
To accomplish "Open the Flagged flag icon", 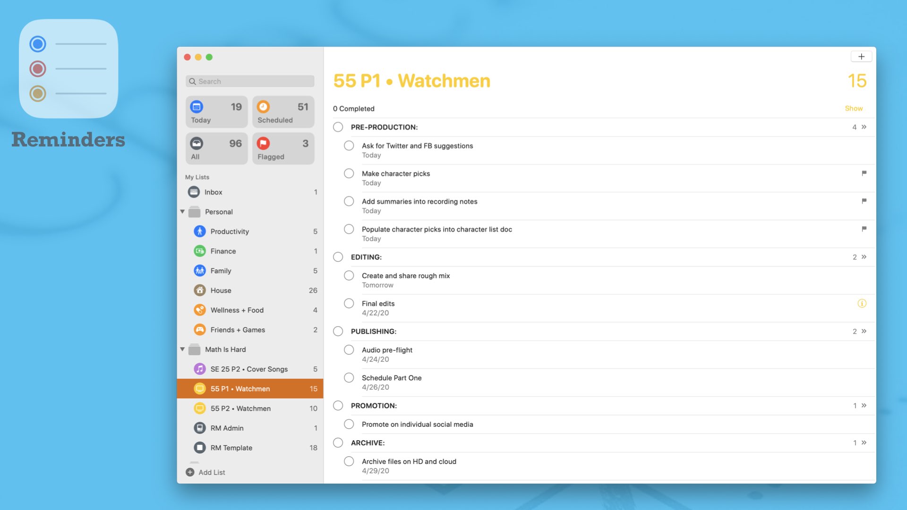I will pyautogui.click(x=263, y=143).
